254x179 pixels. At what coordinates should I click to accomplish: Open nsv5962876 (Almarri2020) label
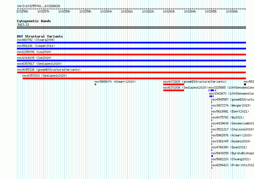(x=232, y=135)
